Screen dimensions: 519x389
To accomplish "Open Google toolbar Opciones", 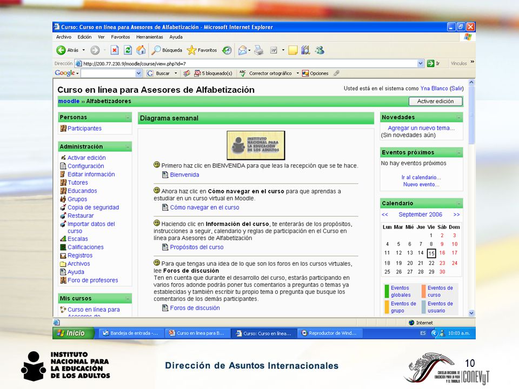I will click(x=315, y=73).
